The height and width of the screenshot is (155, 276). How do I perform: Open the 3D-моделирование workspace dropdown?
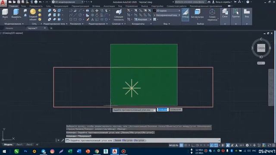point(68,2)
